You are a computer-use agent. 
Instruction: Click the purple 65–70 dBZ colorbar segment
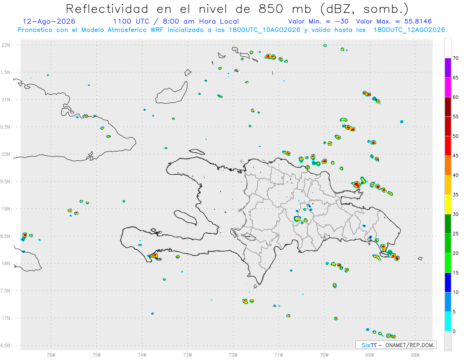click(448, 68)
